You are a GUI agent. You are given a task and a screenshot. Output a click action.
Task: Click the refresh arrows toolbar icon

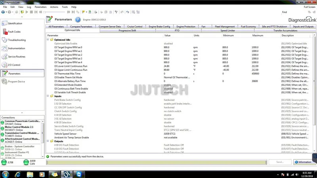(128, 12)
